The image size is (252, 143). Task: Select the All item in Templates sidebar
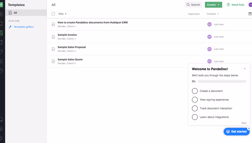(26, 13)
